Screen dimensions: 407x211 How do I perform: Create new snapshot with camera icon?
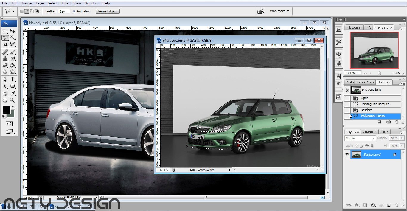coord(389,122)
